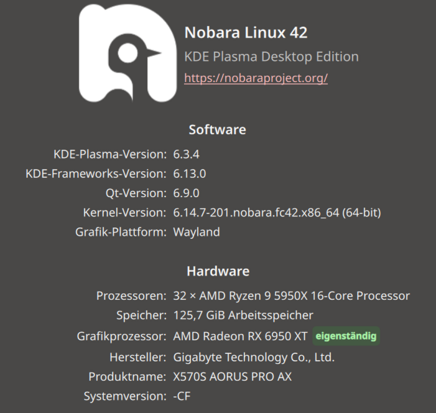Screen dimensions: 436x413
Task: Select KDE-Plasma-Version value 6.3.4
Action: 186,154
